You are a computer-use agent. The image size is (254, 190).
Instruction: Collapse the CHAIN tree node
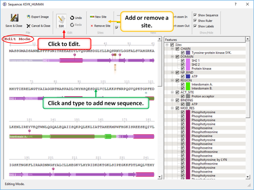[173, 49]
